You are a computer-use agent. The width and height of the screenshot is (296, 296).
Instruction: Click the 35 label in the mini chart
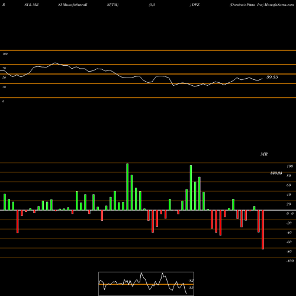click(191, 288)
